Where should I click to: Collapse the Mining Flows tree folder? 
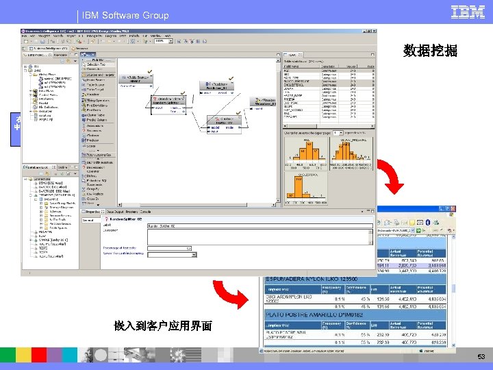[x=31, y=75]
